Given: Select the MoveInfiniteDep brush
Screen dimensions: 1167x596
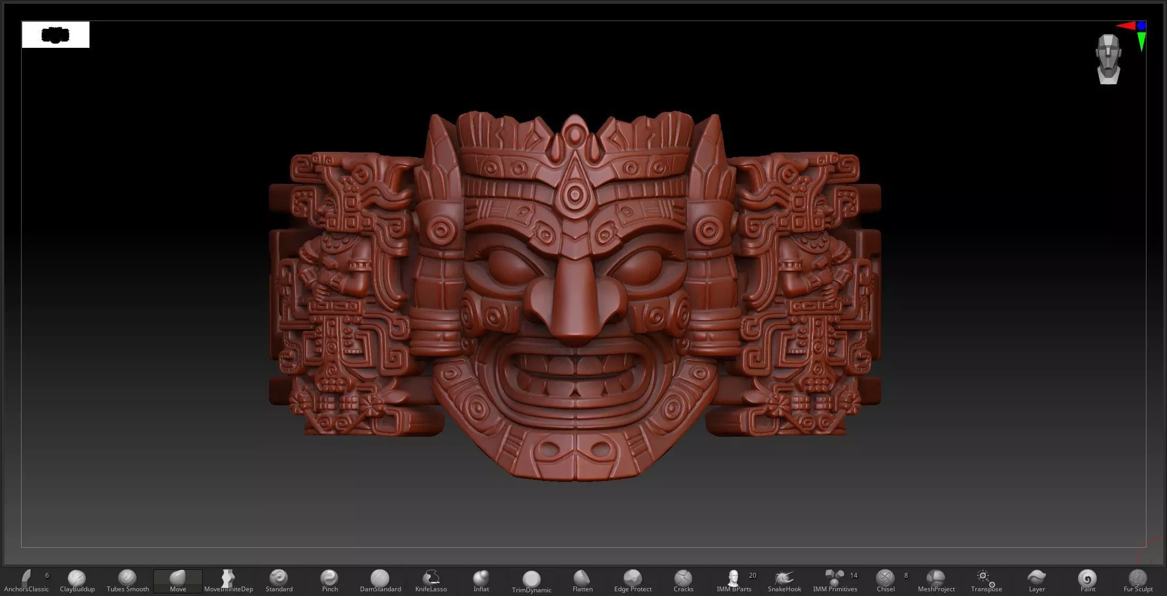Looking at the screenshot, I should [228, 581].
